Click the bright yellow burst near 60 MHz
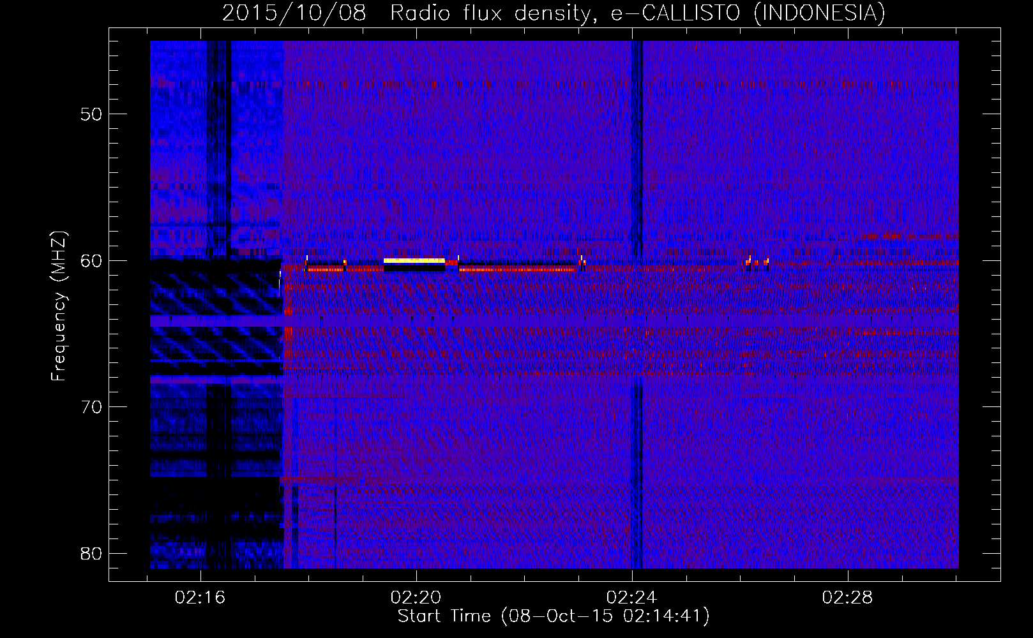 point(414,260)
